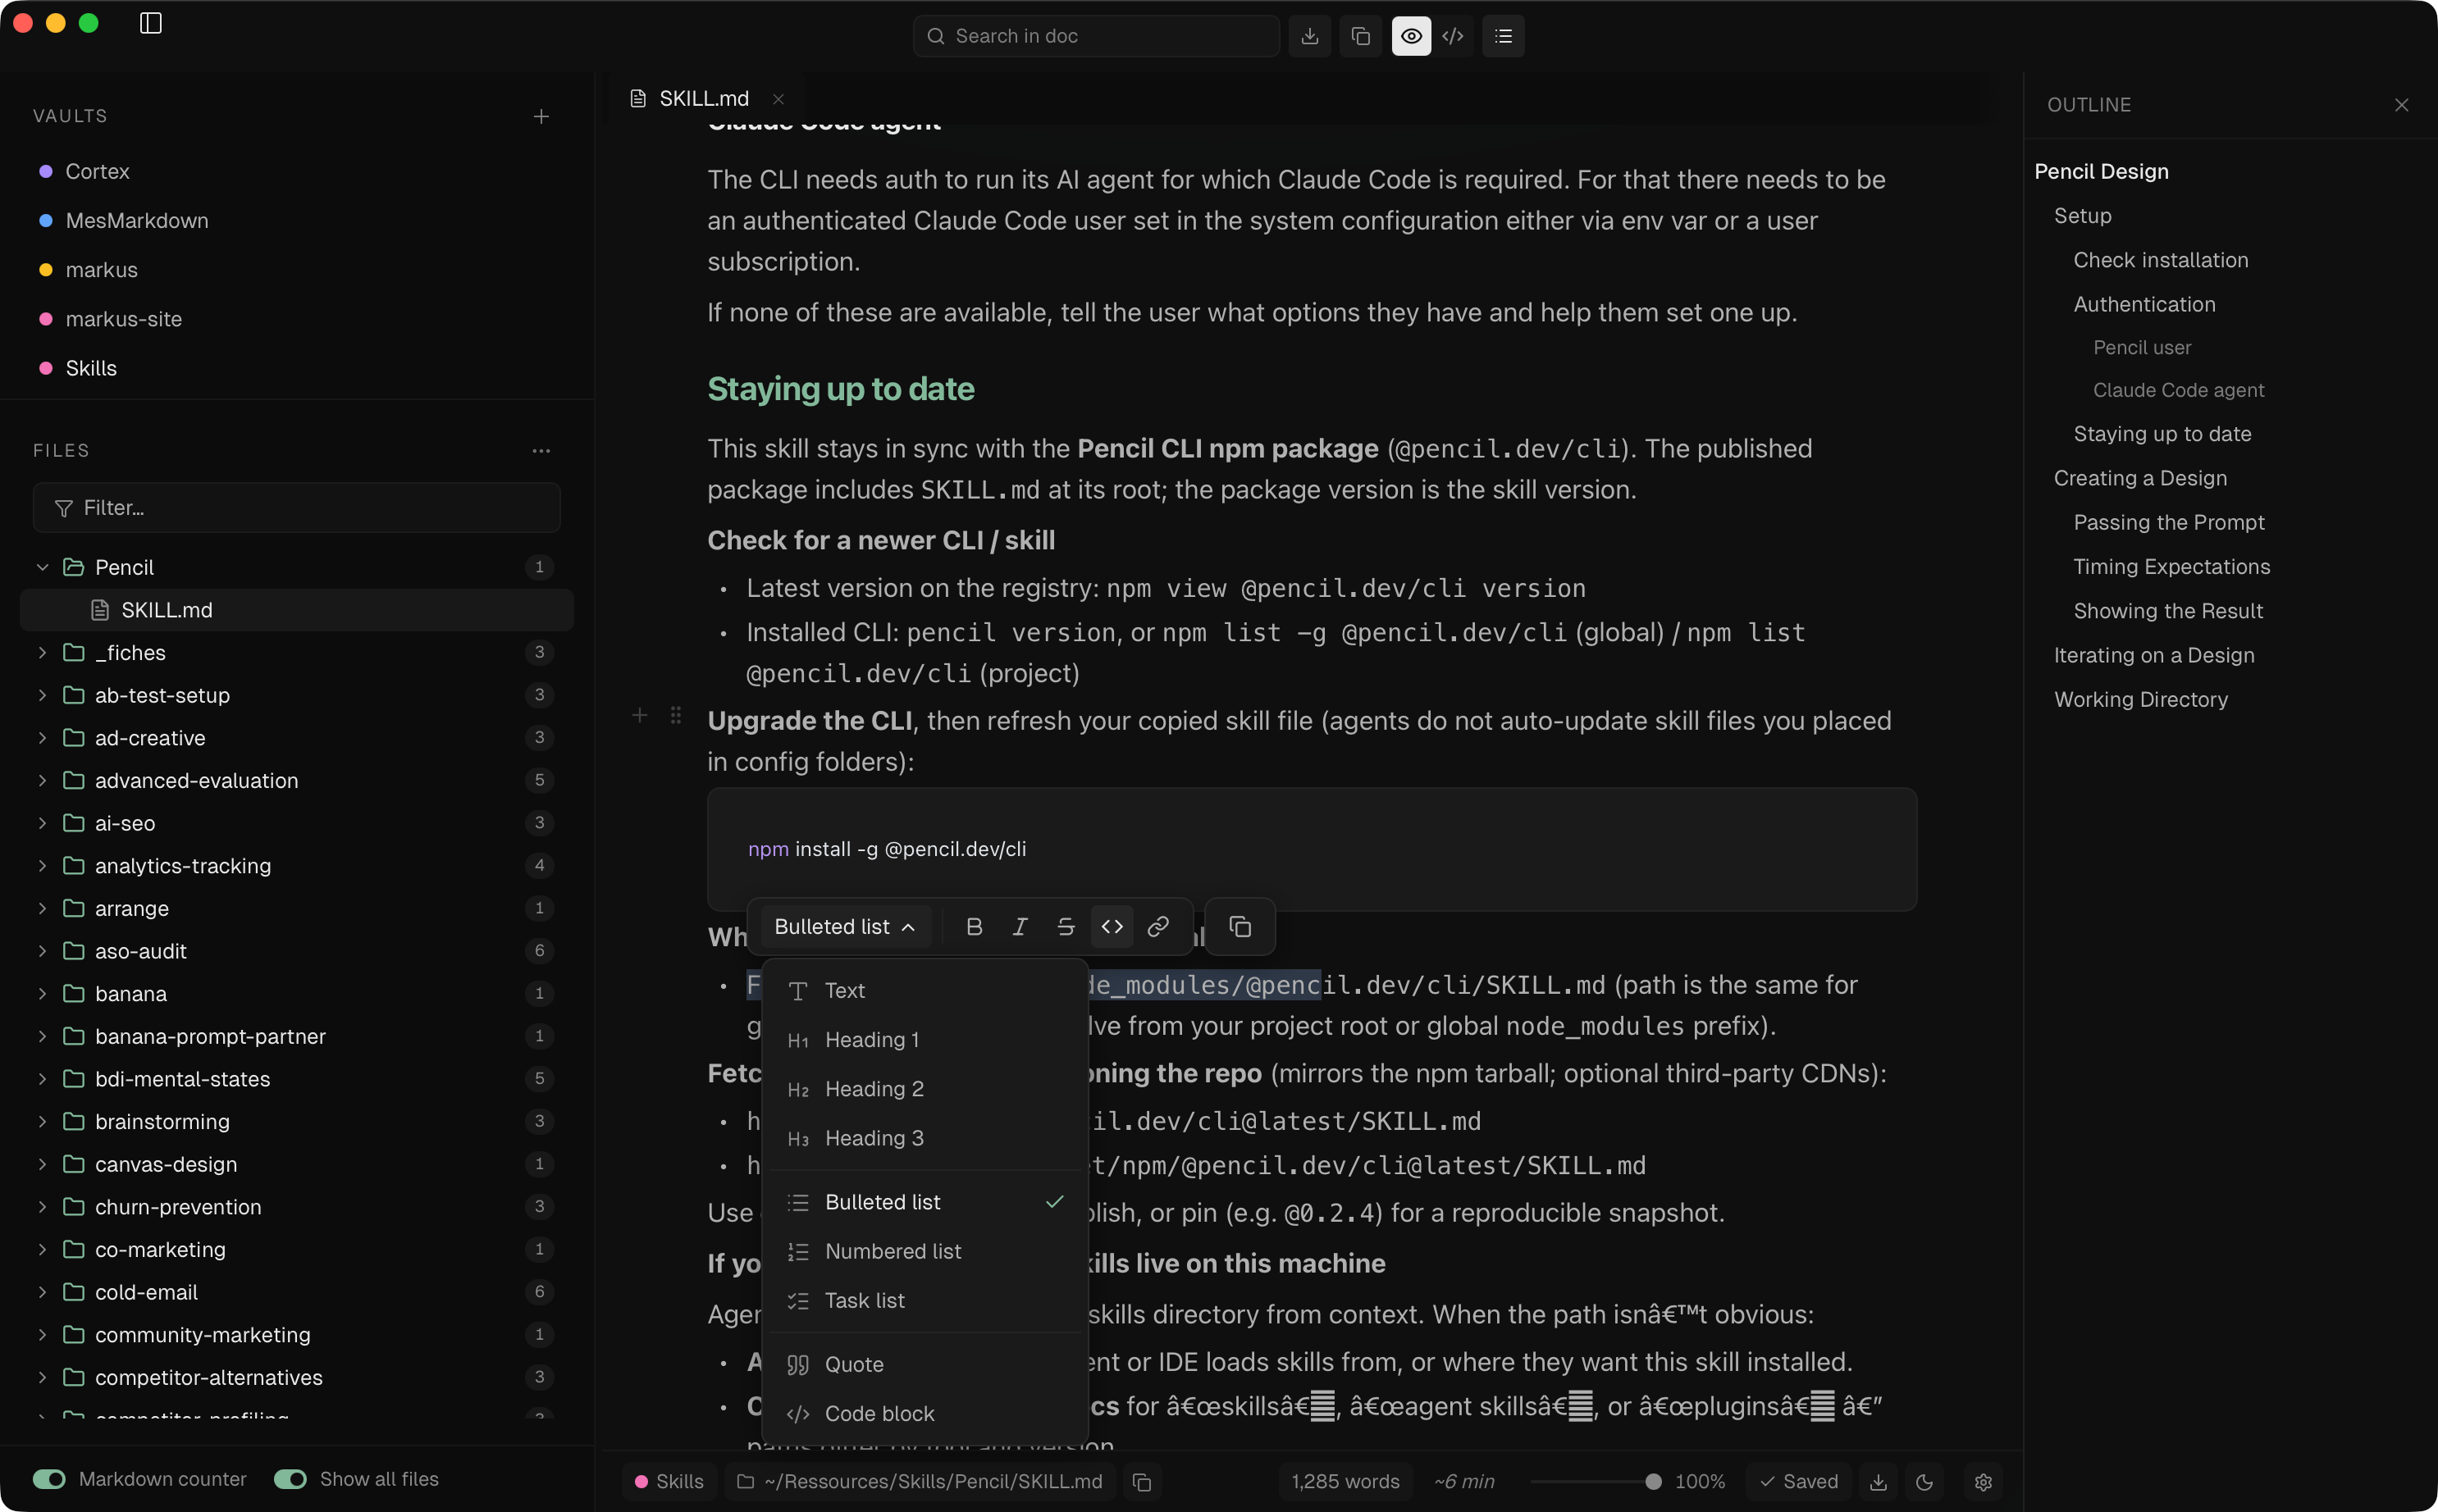Toggle the outline list icon in toolbar
The width and height of the screenshot is (2438, 1512).
coord(1504,36)
